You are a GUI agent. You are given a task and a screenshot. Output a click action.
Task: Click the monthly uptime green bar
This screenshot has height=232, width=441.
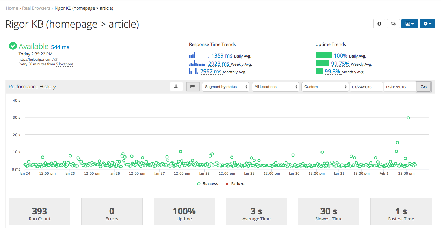click(x=319, y=71)
